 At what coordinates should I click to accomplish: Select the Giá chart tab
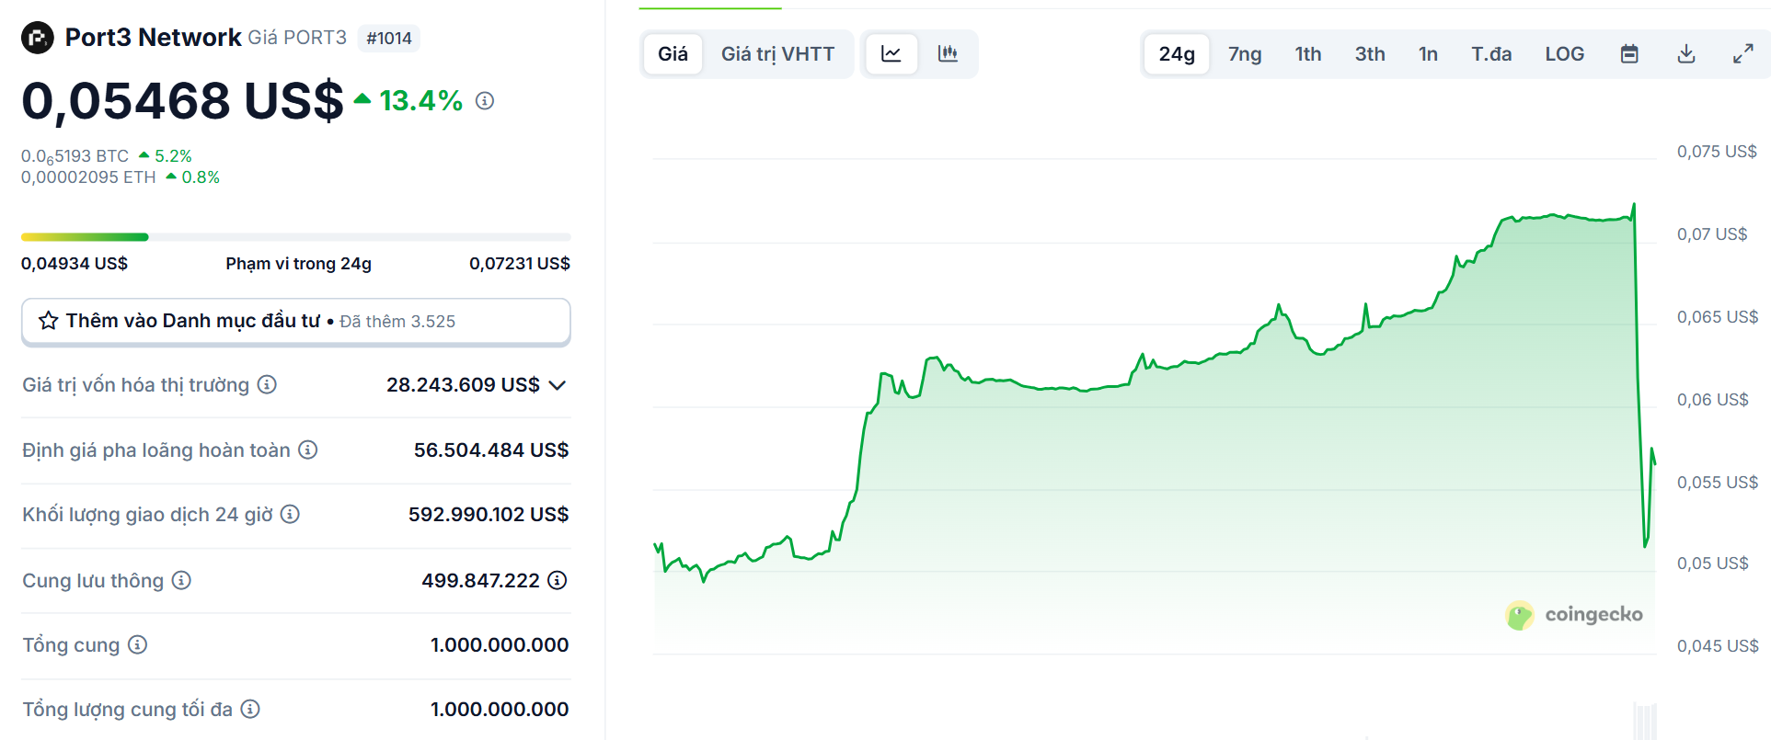click(x=673, y=53)
